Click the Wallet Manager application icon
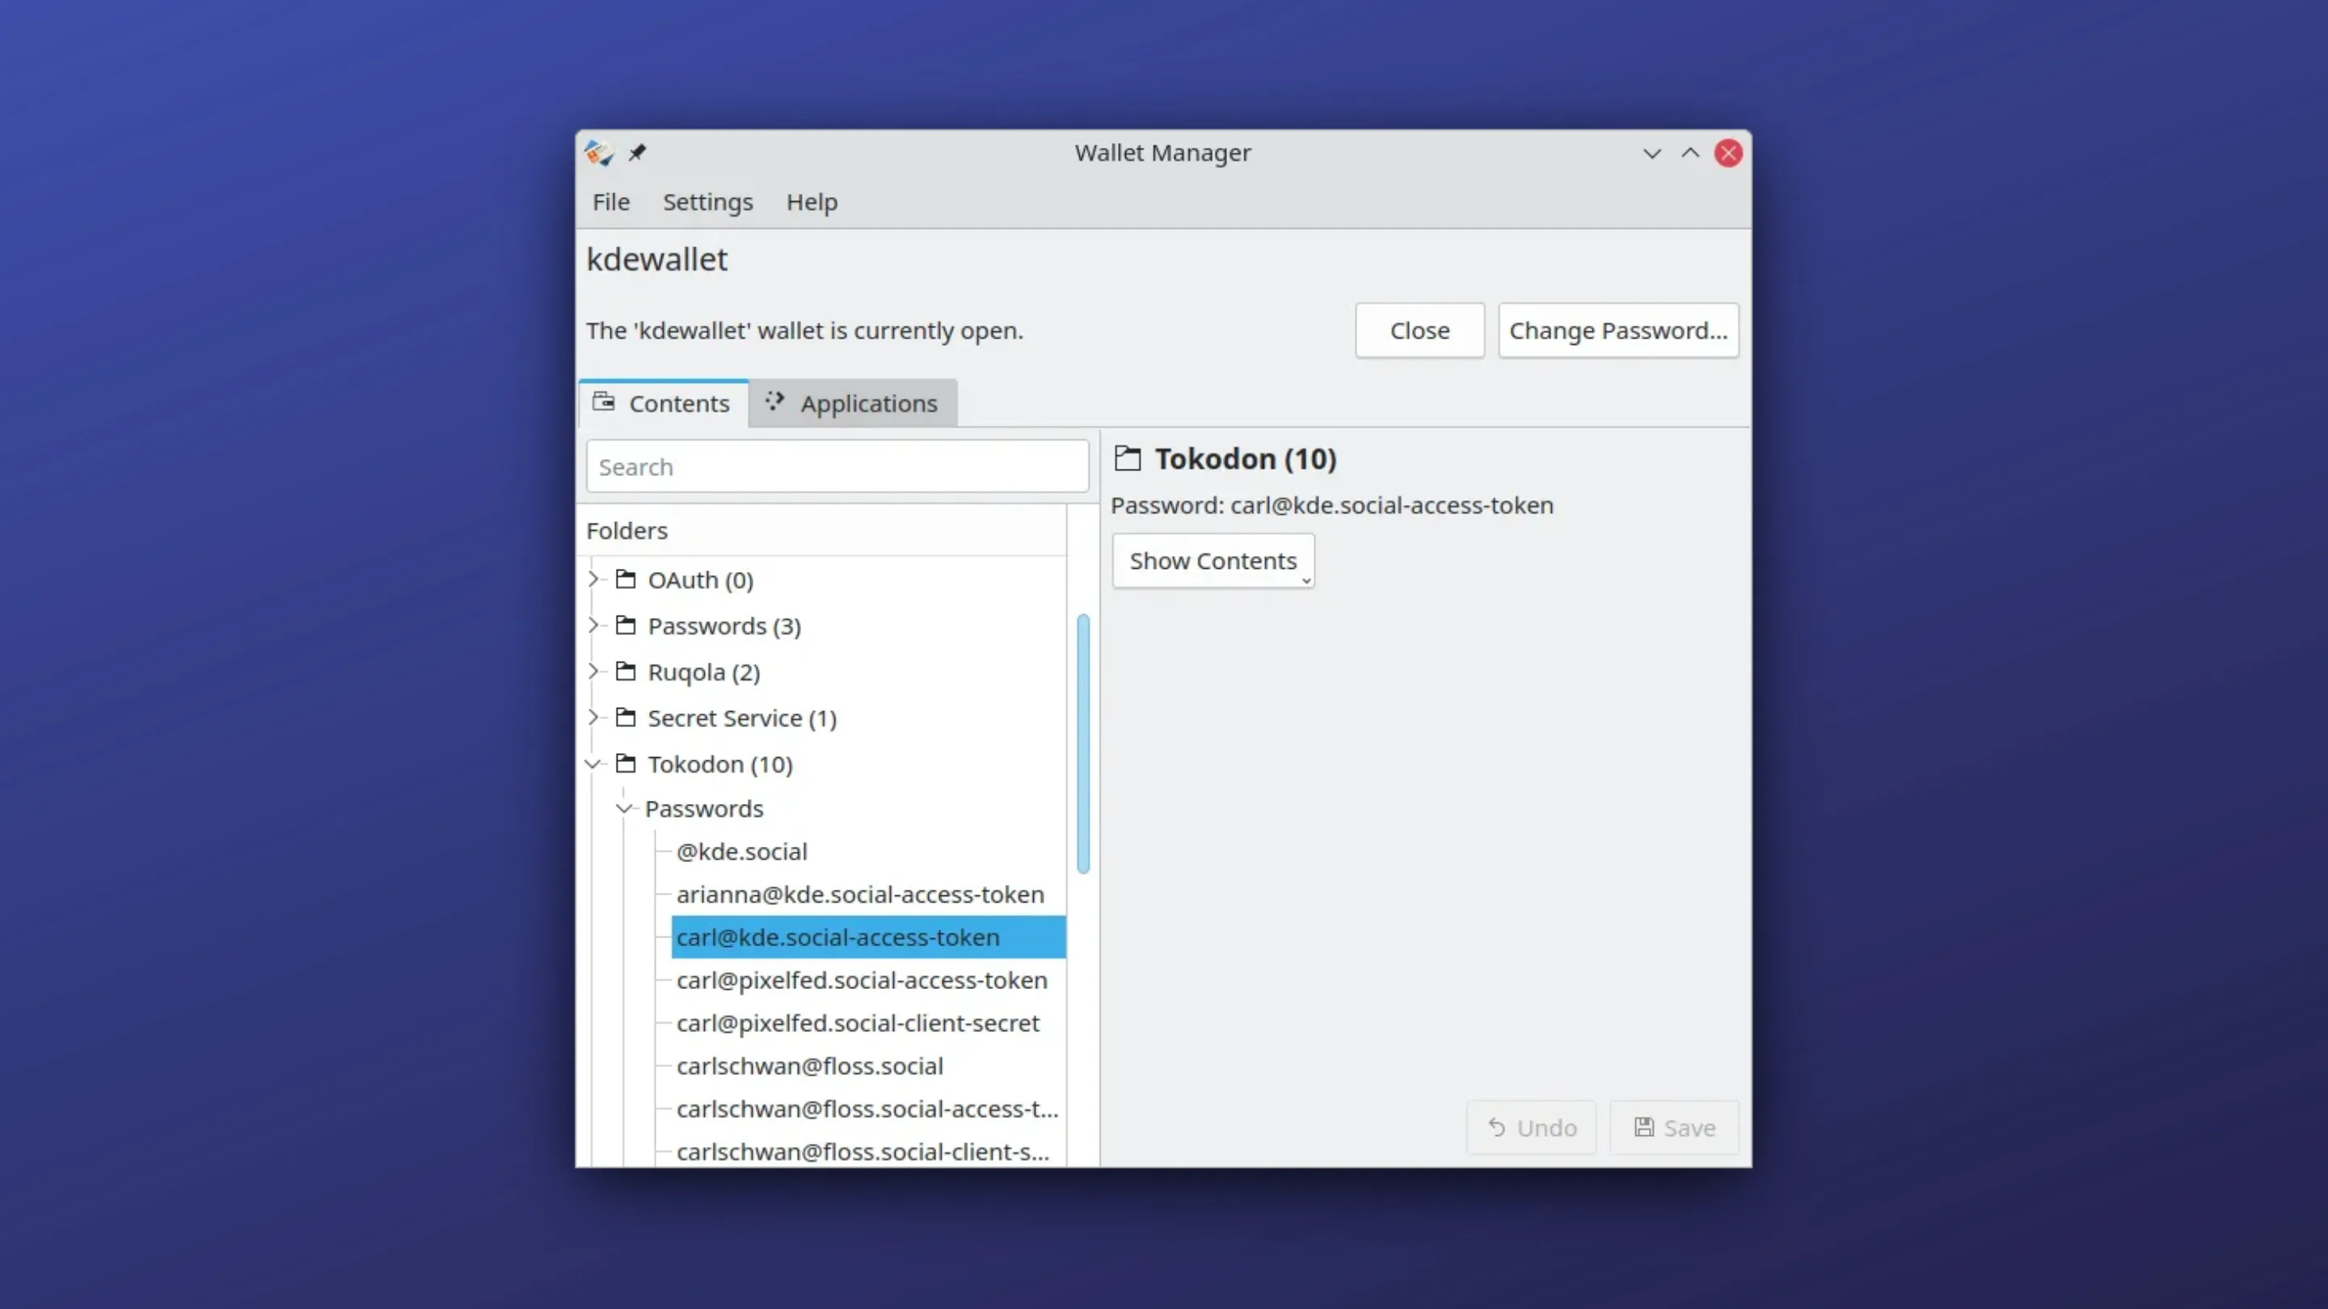Viewport: 2328px width, 1309px height. point(599,153)
